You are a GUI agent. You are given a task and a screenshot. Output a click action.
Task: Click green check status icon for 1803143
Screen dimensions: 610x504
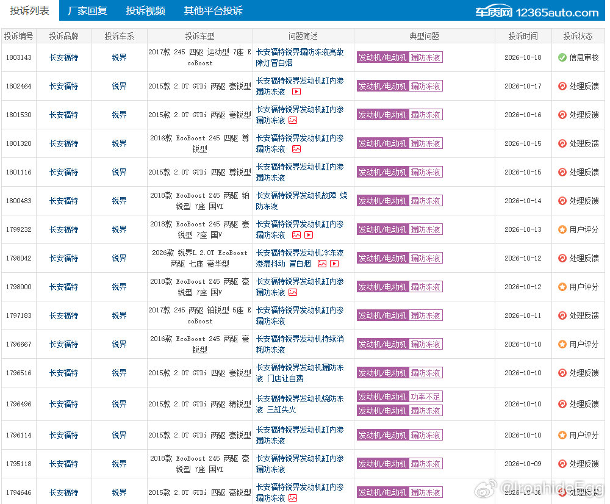point(562,57)
